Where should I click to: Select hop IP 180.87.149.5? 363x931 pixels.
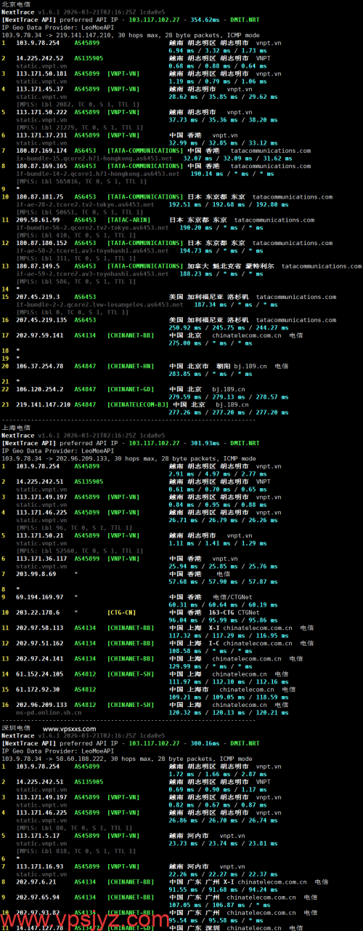point(38,266)
